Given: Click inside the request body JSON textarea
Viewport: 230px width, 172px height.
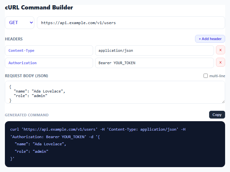Looking at the screenshot, I should click(115, 92).
